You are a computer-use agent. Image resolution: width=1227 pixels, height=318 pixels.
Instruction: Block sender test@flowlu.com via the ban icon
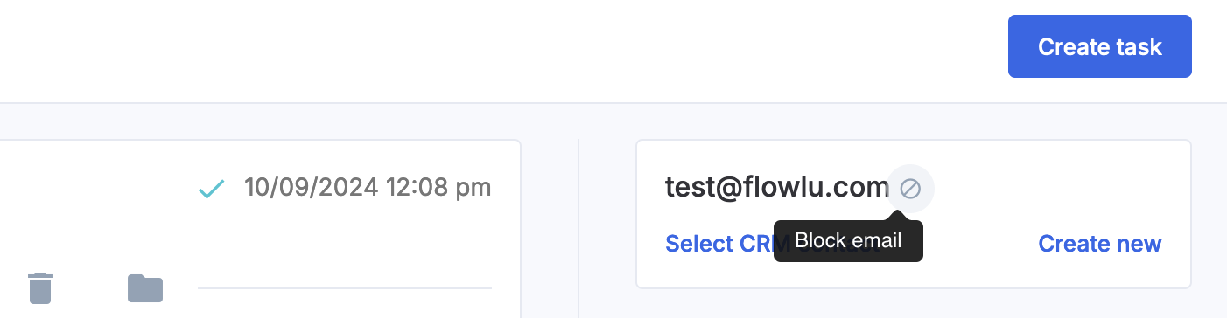910,188
